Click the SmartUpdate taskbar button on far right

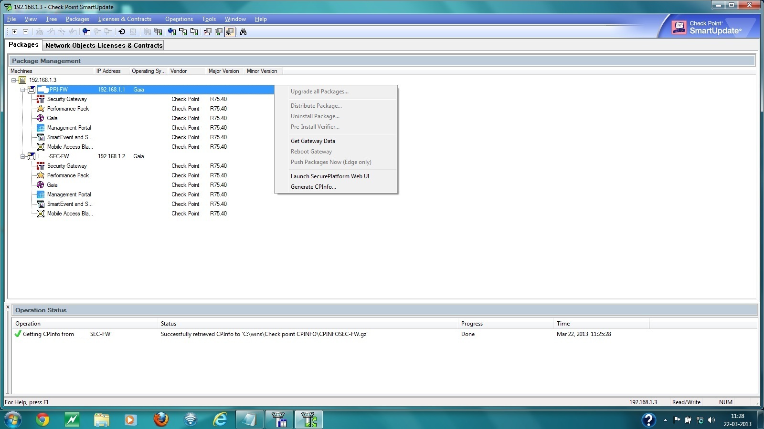[308, 420]
